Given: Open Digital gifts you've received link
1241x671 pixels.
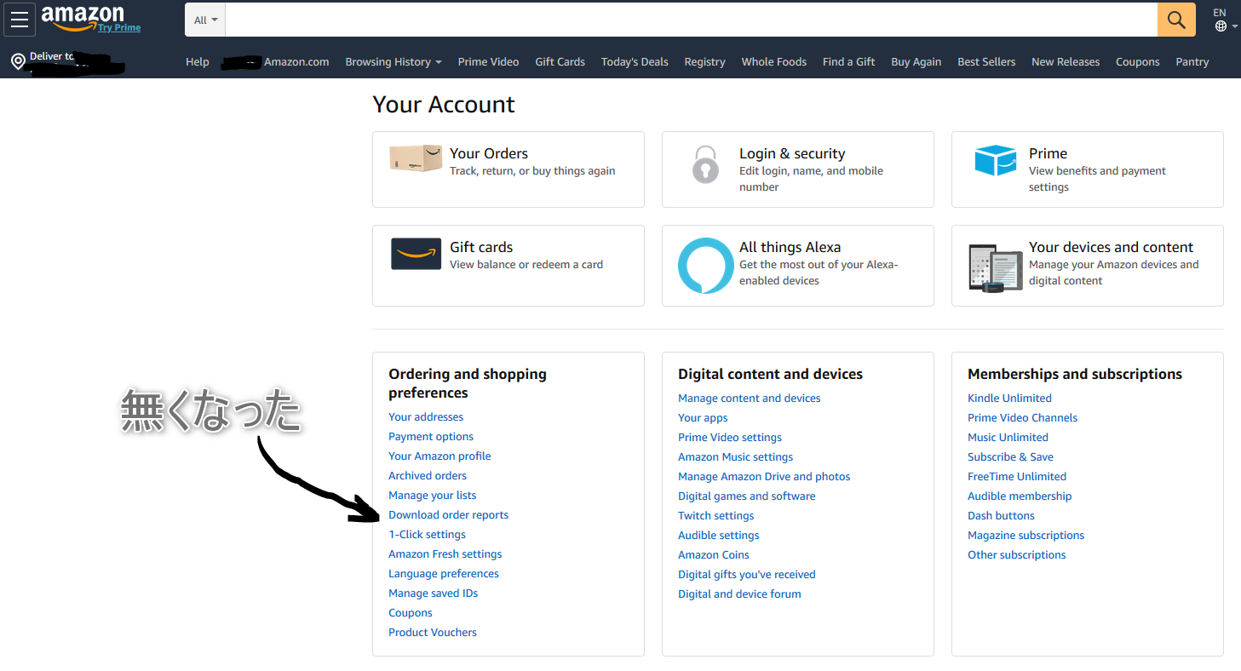Looking at the screenshot, I should tap(747, 575).
